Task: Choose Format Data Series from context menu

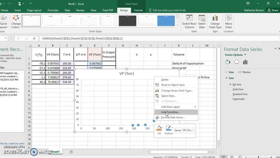Action: pyautogui.click(x=176, y=118)
